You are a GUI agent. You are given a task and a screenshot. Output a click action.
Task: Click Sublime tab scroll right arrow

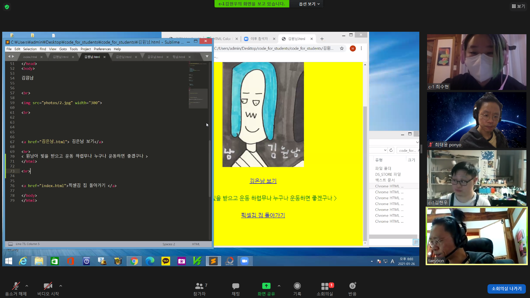coord(13,56)
